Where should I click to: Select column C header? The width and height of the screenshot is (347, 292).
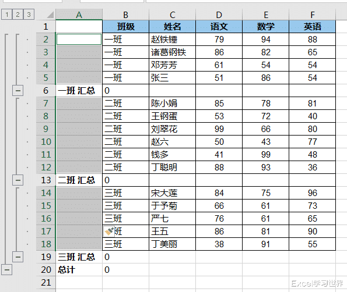point(173,15)
